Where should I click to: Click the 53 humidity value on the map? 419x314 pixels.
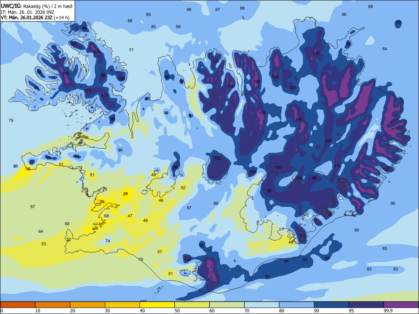44,244
